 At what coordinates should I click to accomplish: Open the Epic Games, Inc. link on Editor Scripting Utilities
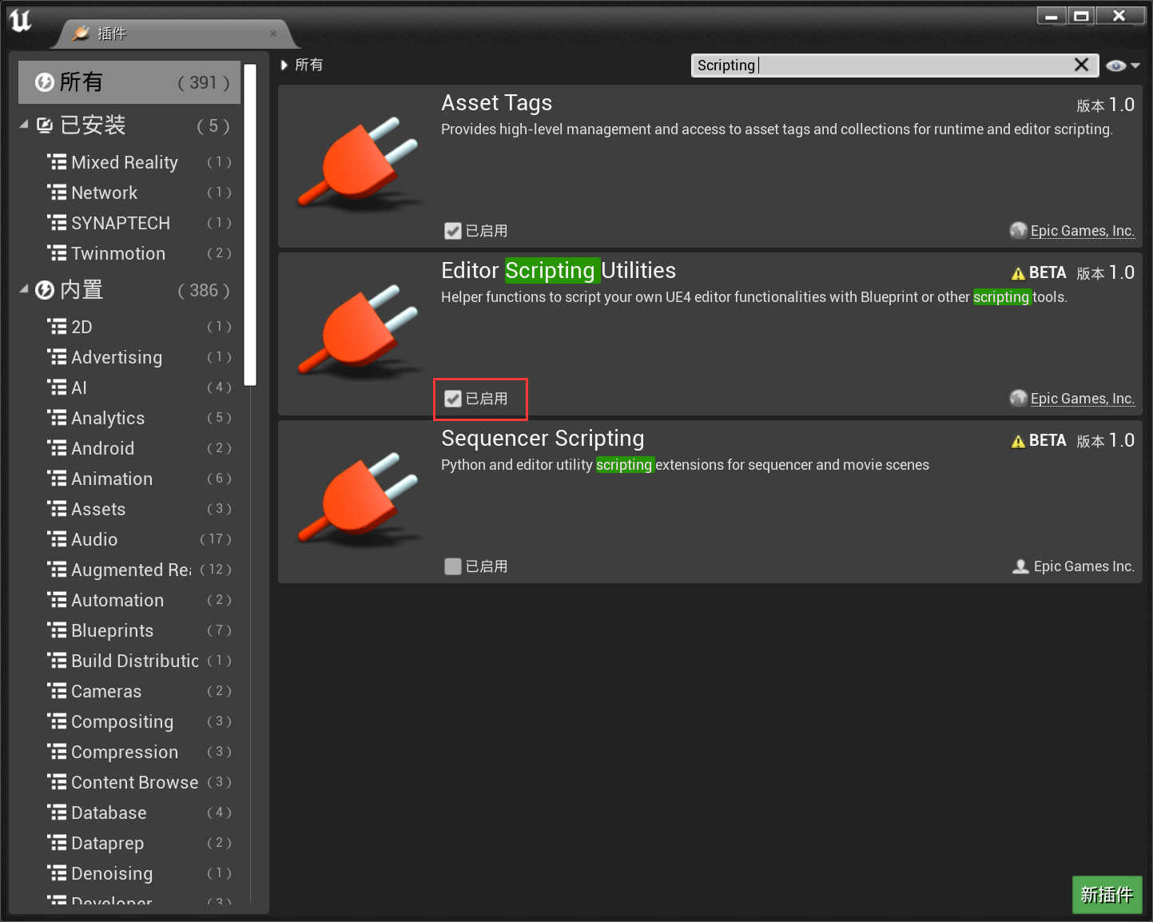click(x=1082, y=398)
